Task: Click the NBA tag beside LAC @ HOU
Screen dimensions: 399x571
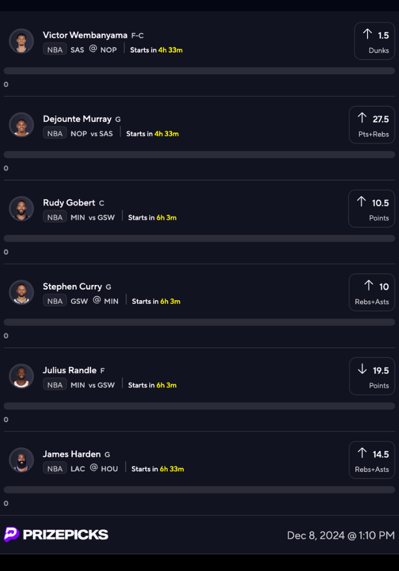Action: point(55,469)
